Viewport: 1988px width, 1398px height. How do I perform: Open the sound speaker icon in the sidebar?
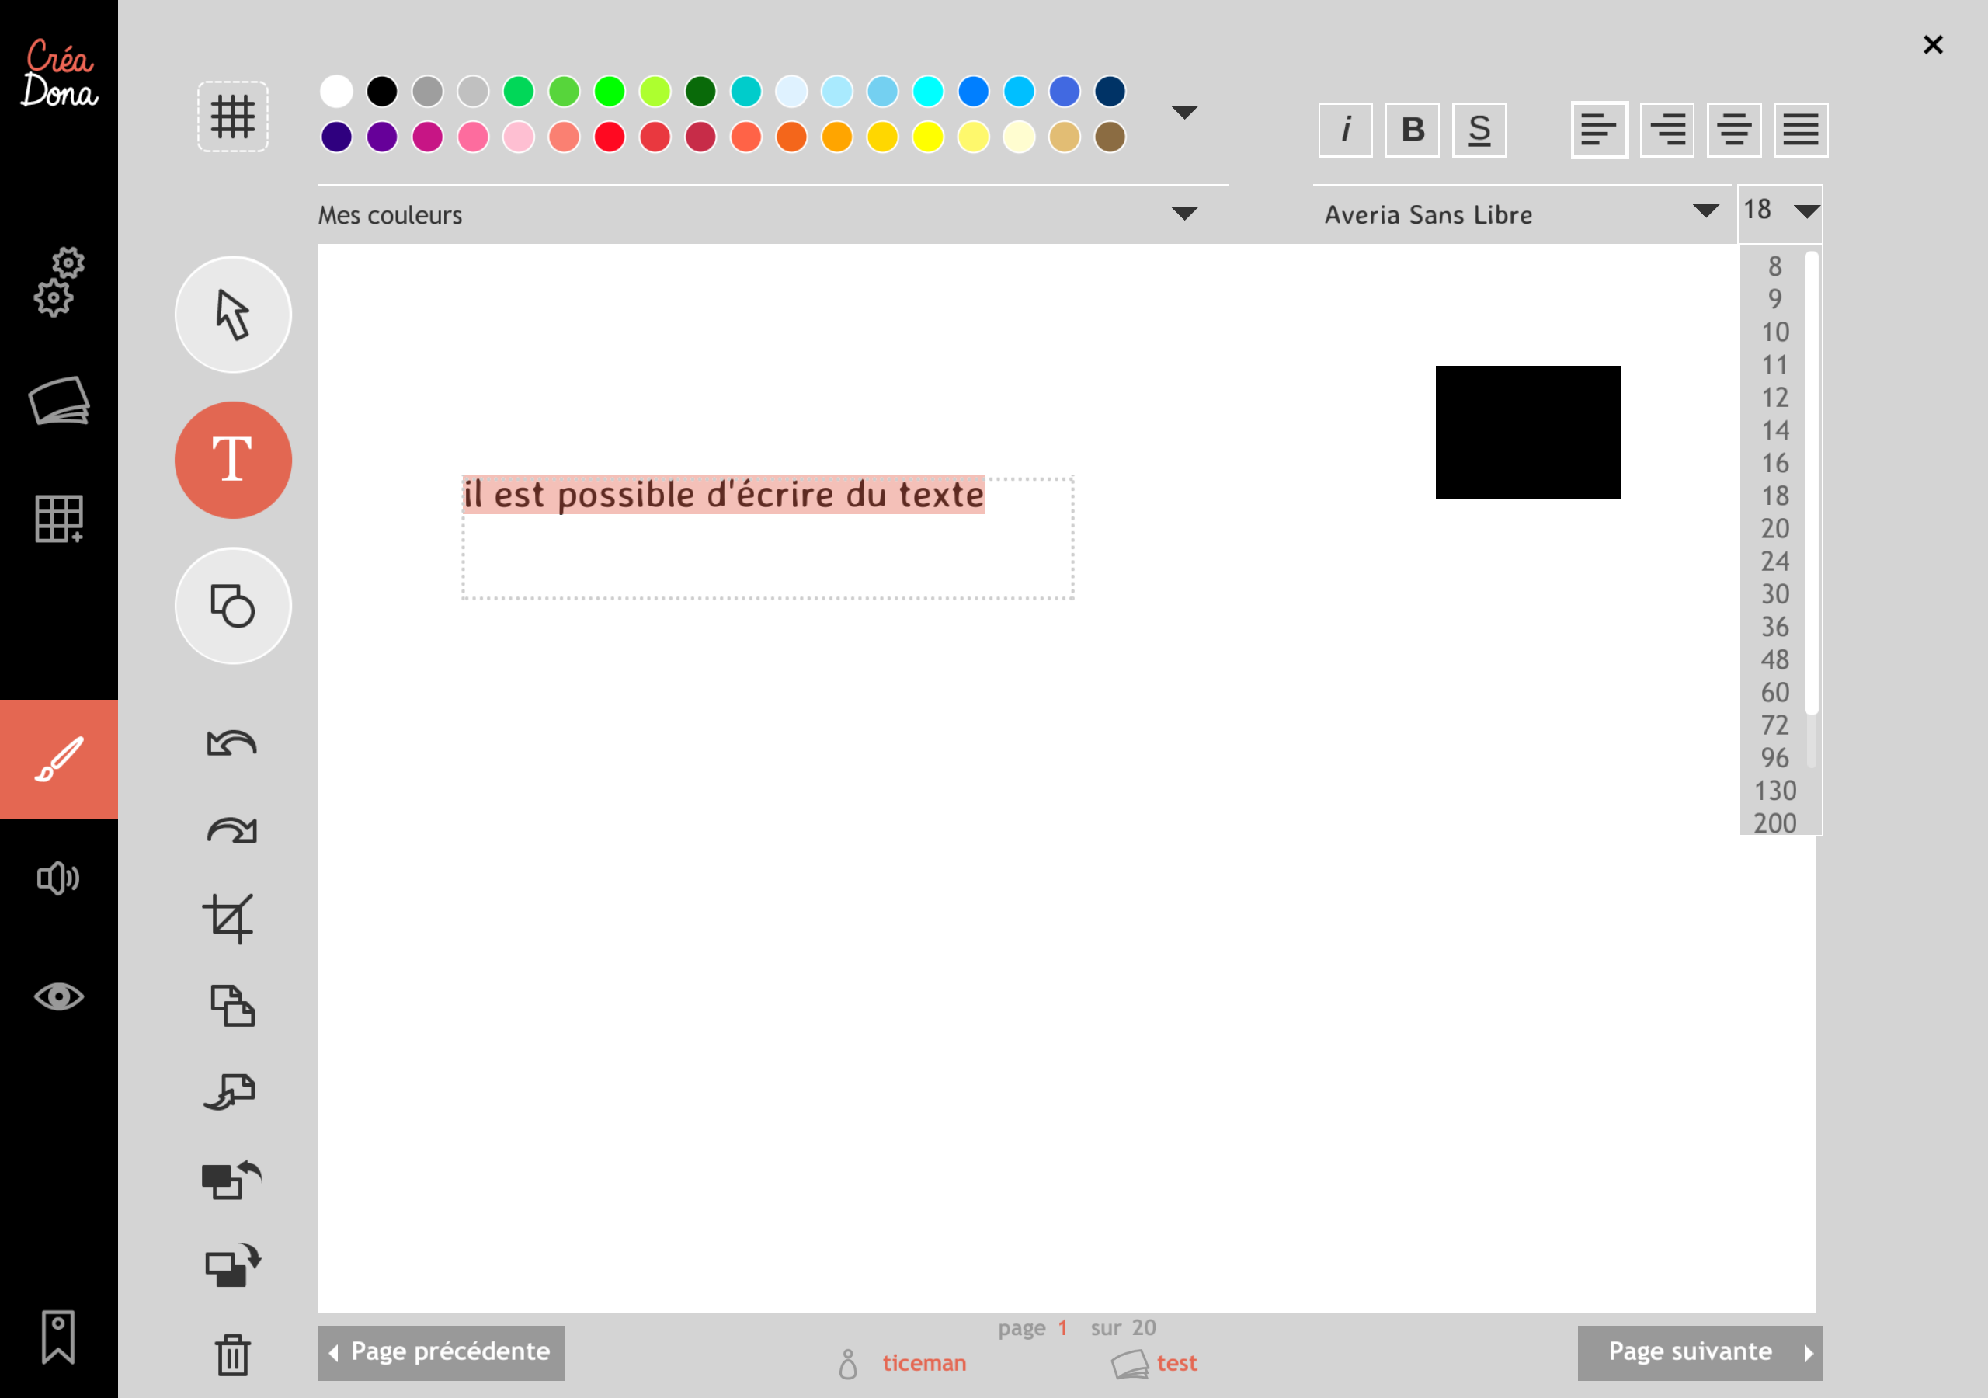(59, 878)
